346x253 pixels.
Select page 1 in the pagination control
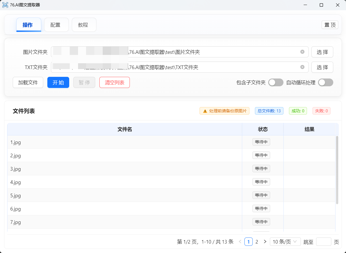[248, 242]
